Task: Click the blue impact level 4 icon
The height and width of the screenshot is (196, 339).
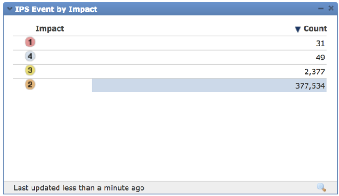Action: (30, 57)
